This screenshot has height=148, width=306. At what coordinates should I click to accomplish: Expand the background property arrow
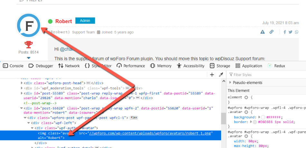[259, 117]
